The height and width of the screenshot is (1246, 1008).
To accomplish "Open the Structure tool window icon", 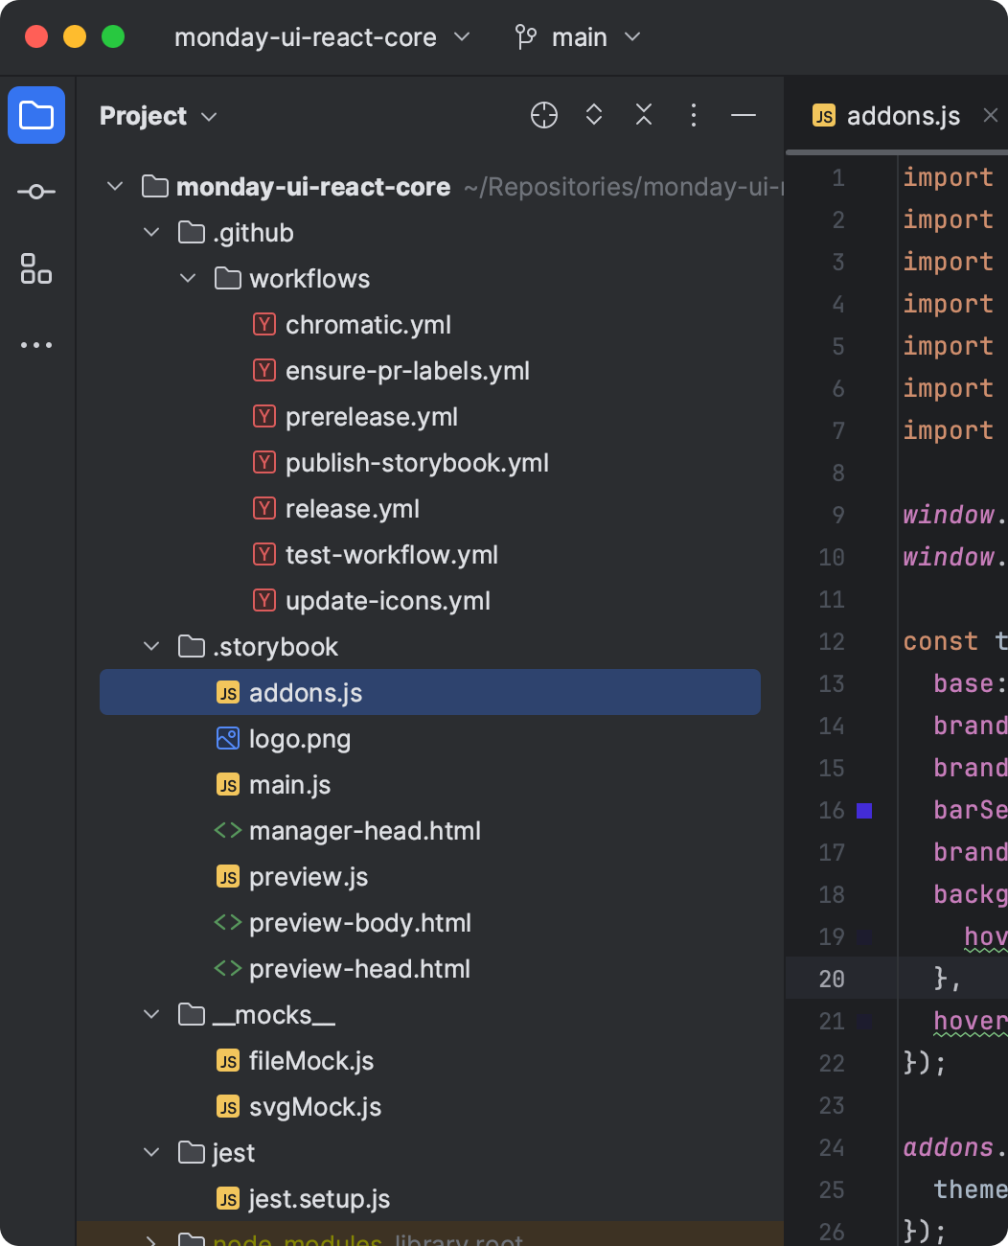I will [x=36, y=268].
